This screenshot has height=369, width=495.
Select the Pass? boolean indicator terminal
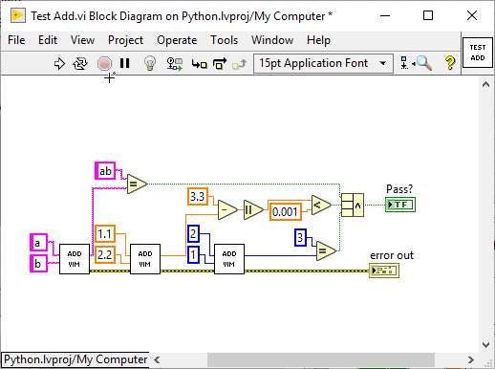pos(400,205)
